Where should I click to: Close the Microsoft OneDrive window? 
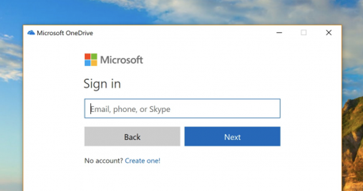(329, 33)
